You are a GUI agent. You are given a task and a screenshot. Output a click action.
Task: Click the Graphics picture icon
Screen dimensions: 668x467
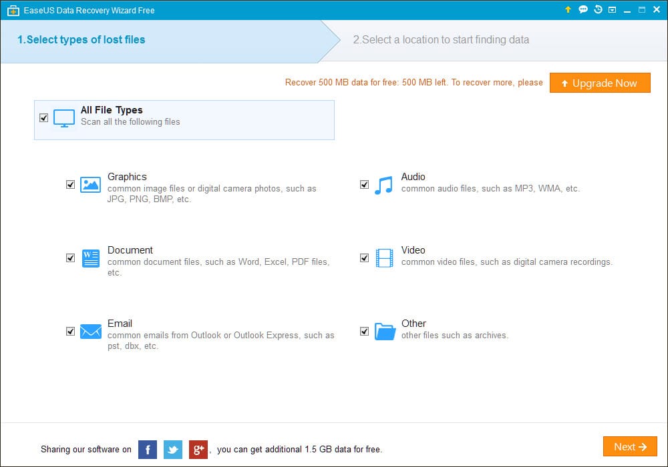click(x=90, y=185)
